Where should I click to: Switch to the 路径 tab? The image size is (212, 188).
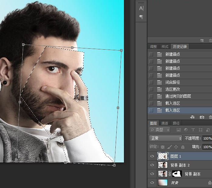pos(176,124)
